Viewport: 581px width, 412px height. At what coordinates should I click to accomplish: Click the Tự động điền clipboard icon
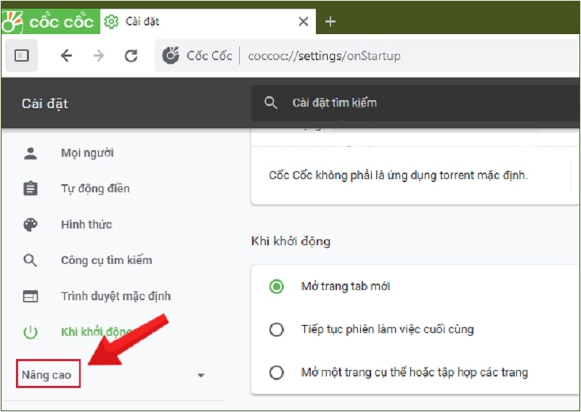click(x=31, y=189)
